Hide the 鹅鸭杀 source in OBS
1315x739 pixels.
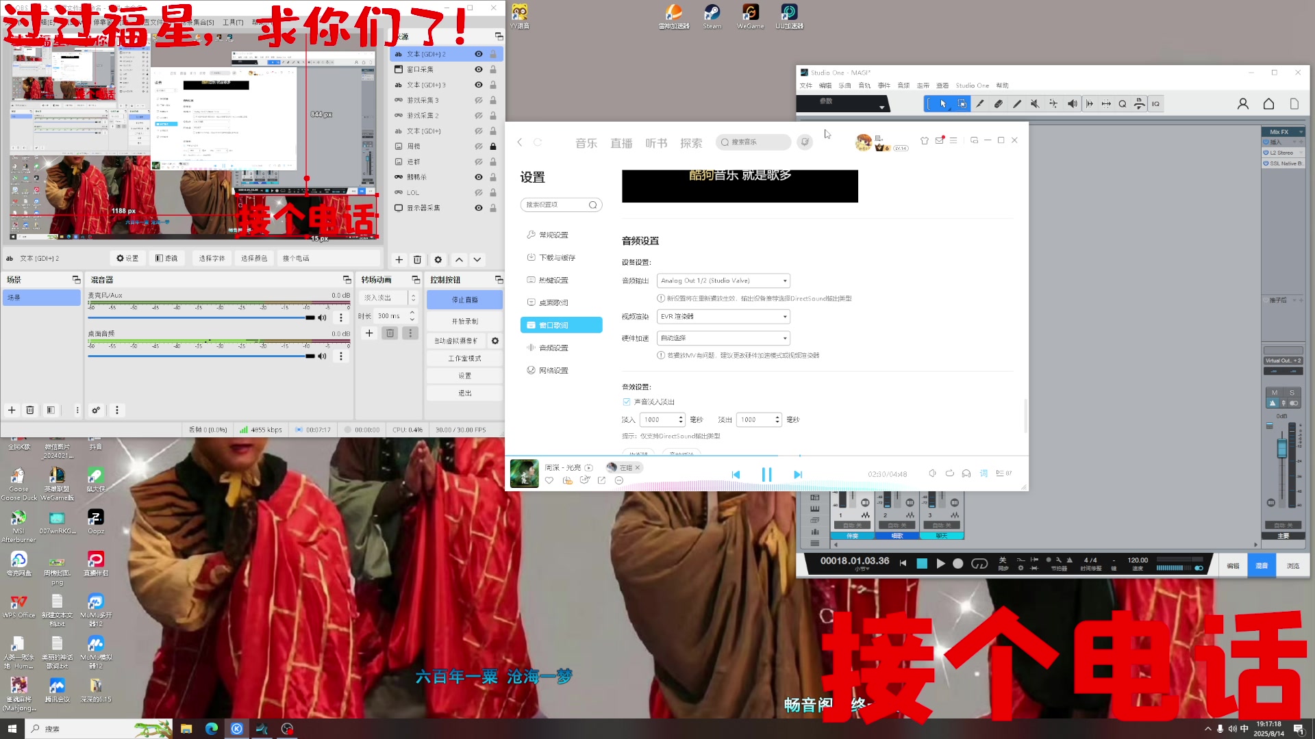point(479,177)
